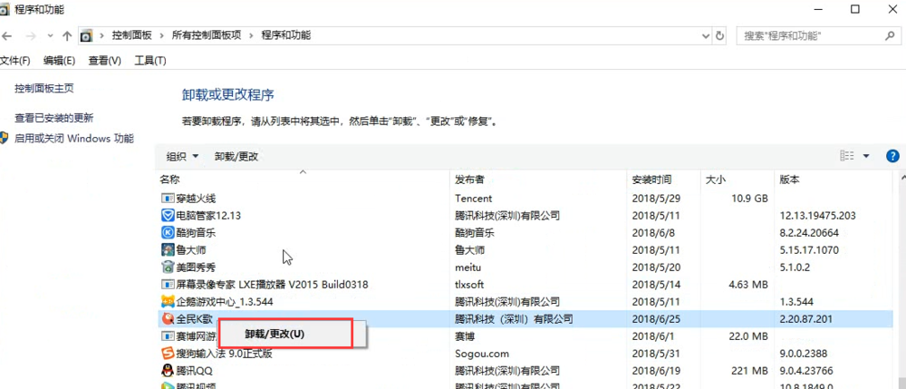Select the 全民K歌 program icon
The height and width of the screenshot is (389, 906).
pyautogui.click(x=168, y=318)
